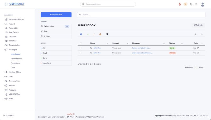
Task: Check the select-all checkbox in table header
Action: click(81, 43)
